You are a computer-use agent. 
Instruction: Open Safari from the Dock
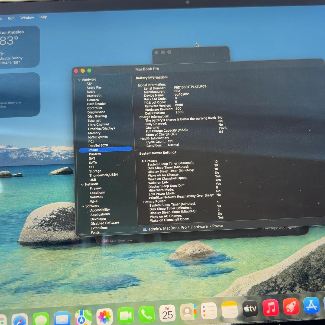(x=19, y=320)
